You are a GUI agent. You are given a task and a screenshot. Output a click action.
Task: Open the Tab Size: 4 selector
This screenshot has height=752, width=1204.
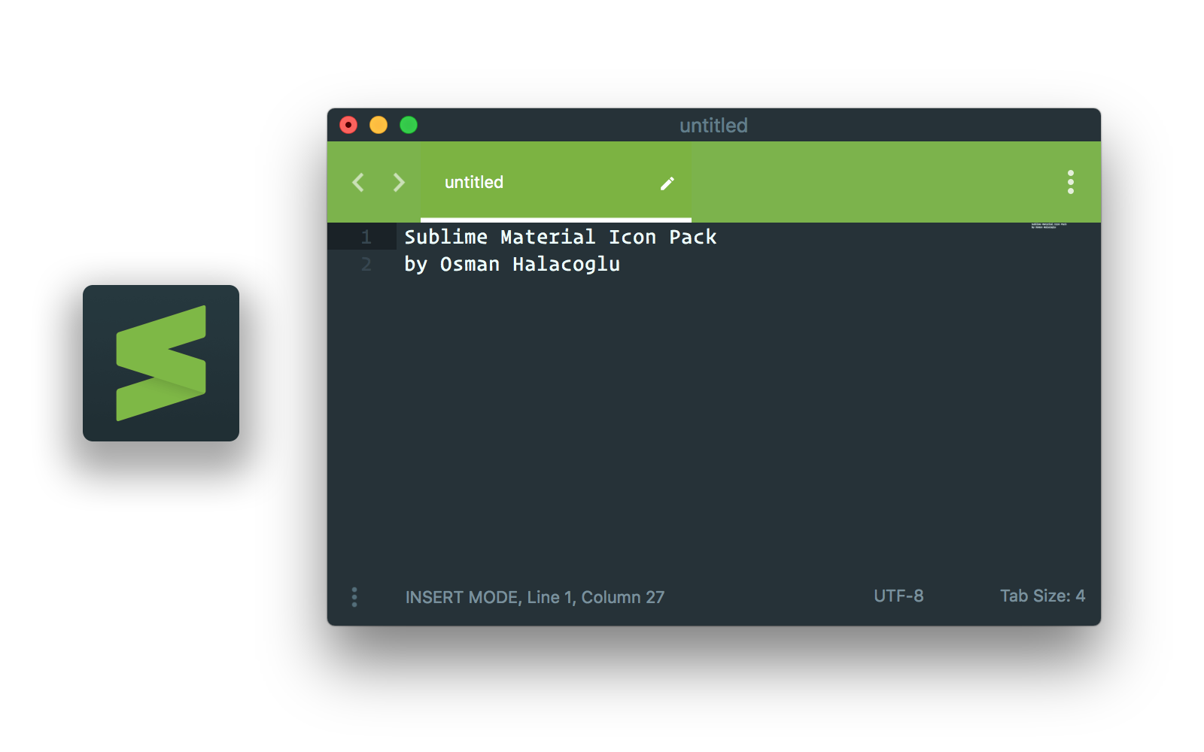click(1042, 596)
